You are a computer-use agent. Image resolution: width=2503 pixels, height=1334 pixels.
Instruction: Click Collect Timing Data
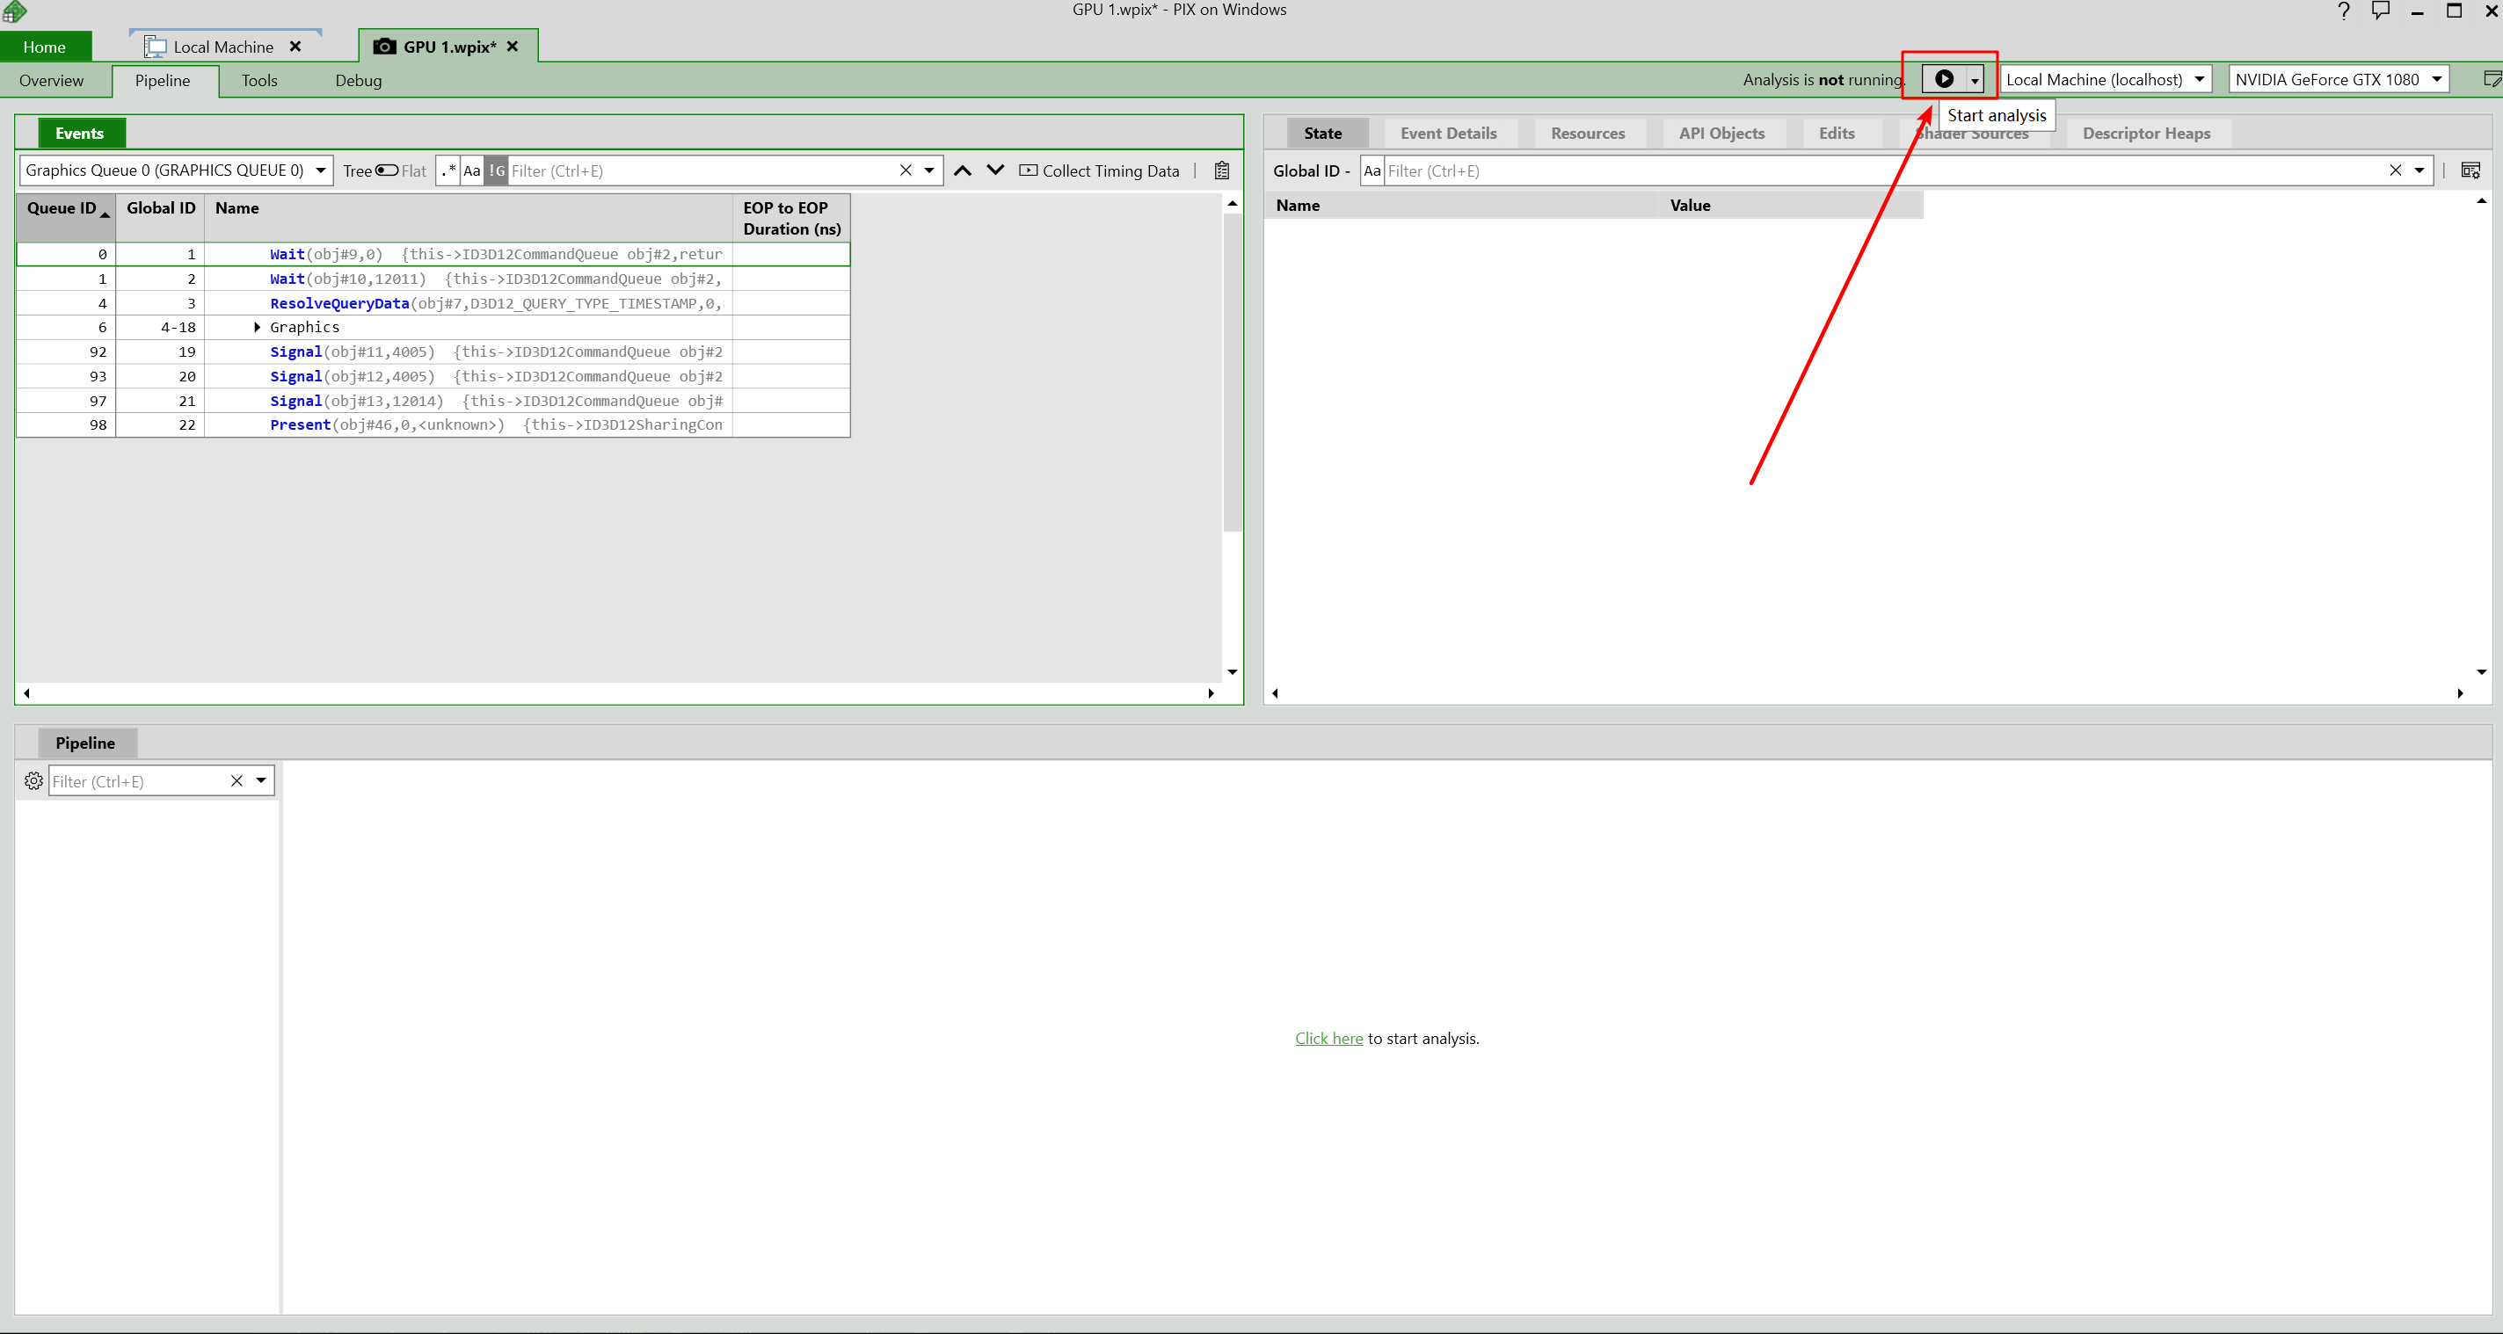pyautogui.click(x=1099, y=170)
